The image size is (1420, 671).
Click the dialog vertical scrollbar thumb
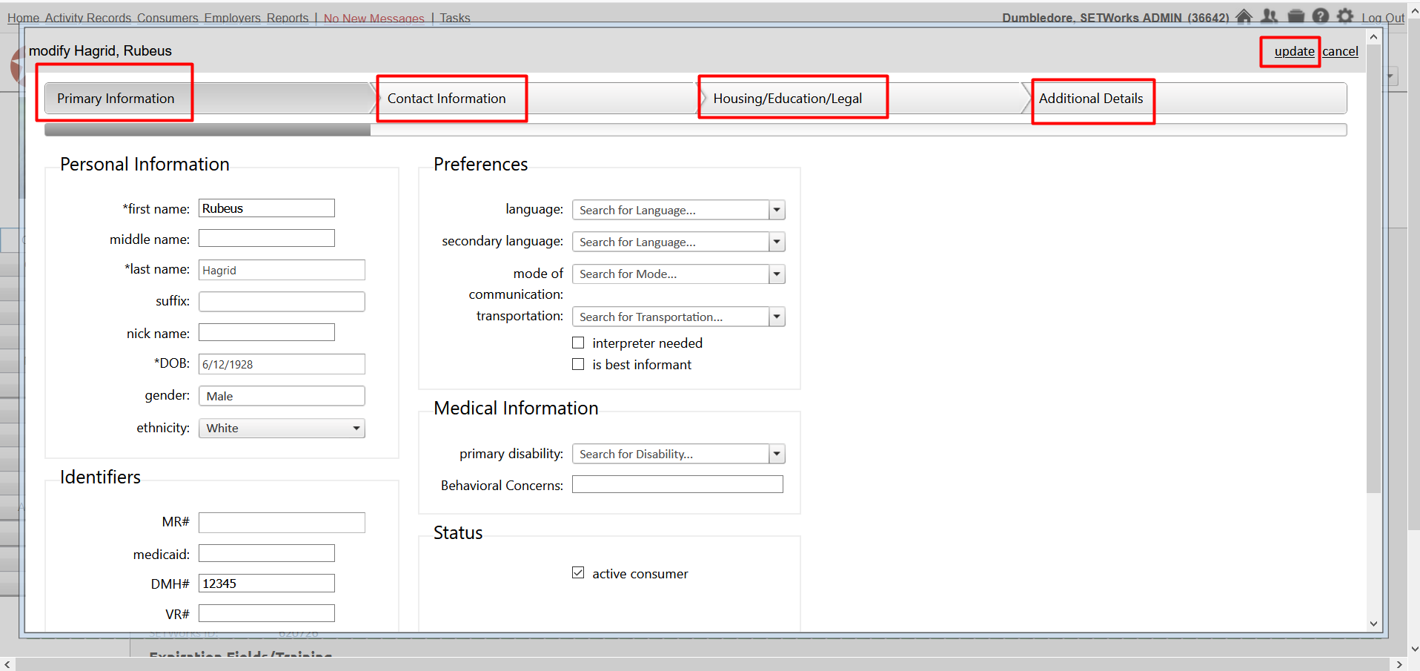pyautogui.click(x=1374, y=268)
